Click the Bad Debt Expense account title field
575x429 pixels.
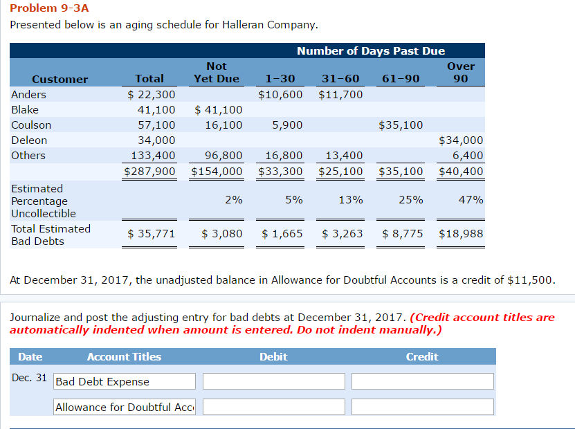pyautogui.click(x=124, y=381)
